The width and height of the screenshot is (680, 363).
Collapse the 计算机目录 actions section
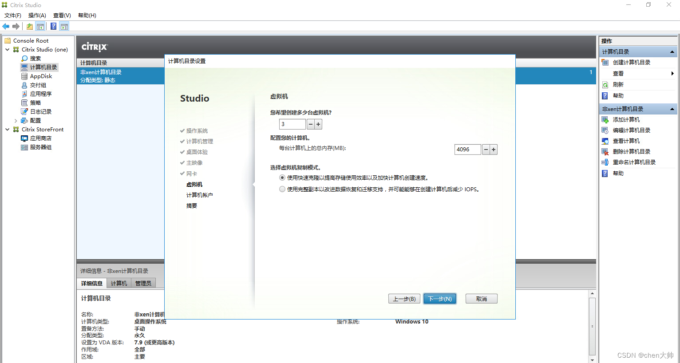(x=672, y=52)
